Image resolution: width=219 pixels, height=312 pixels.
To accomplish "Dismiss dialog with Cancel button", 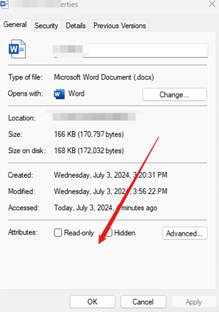I will tap(143, 302).
